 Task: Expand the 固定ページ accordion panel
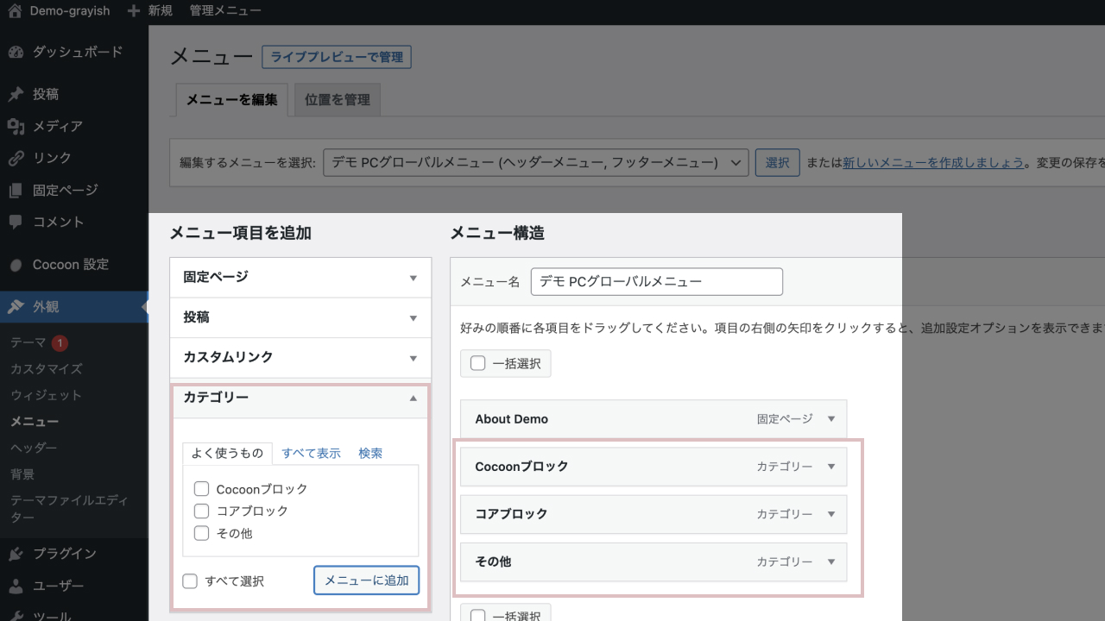click(300, 277)
